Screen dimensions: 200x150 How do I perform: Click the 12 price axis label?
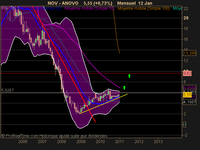[x=185, y=60]
